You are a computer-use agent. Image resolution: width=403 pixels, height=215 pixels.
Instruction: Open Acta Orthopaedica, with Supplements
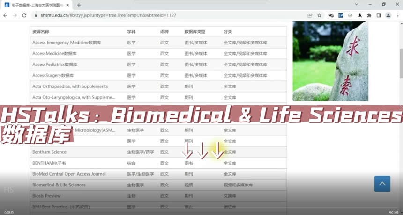pos(70,86)
